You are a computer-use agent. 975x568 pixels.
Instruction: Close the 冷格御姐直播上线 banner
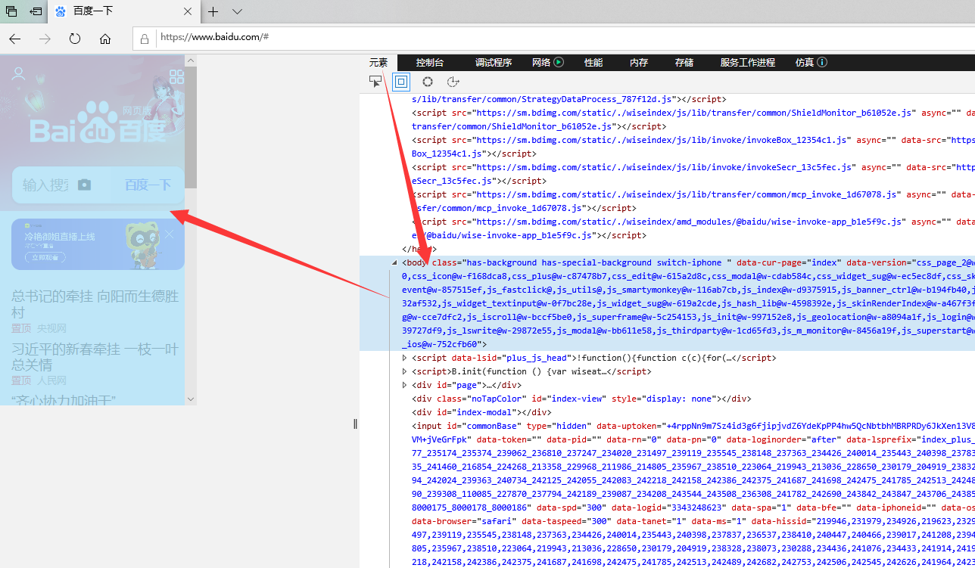point(169,234)
